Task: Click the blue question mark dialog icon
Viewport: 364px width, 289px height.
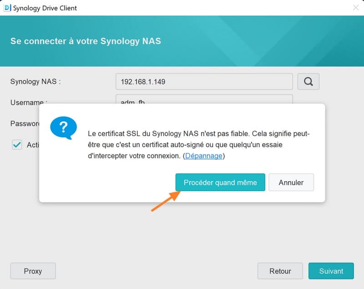Action: click(63, 128)
